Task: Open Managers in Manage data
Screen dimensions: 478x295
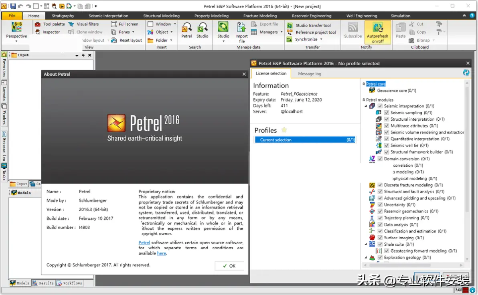Action: 267,32
